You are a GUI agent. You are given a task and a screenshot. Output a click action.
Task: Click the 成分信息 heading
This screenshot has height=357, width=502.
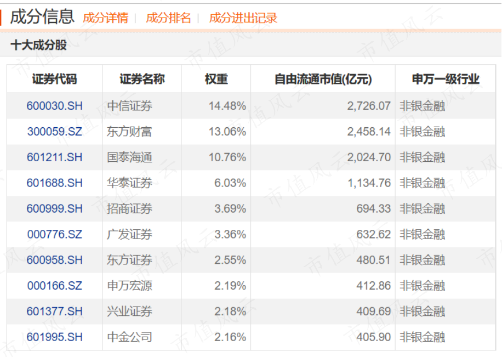(42, 17)
